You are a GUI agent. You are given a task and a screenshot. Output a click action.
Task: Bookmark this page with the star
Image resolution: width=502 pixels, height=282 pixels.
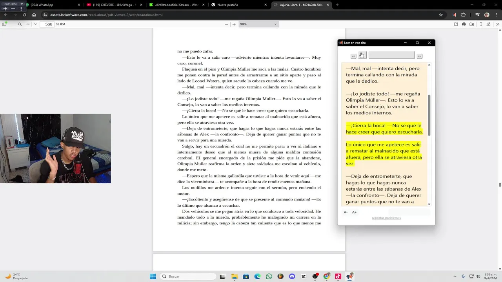(x=441, y=15)
